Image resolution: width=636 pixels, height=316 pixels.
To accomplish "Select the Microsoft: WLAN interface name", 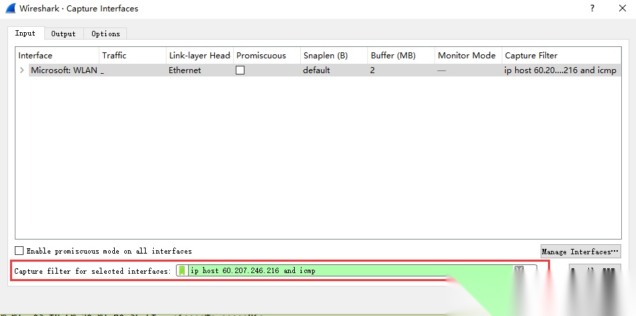I will coord(64,70).
